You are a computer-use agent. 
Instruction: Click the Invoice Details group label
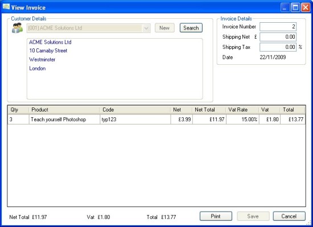(236, 19)
